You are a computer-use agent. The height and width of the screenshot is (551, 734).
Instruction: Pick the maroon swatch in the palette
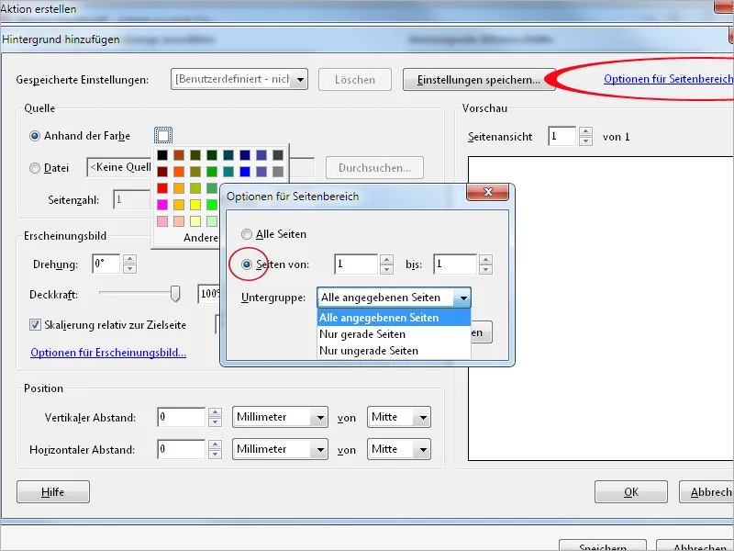pos(162,172)
